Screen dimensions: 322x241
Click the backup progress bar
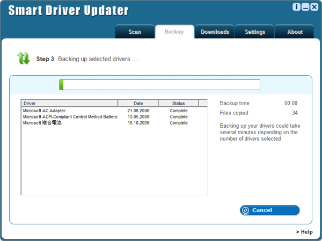[159, 85]
